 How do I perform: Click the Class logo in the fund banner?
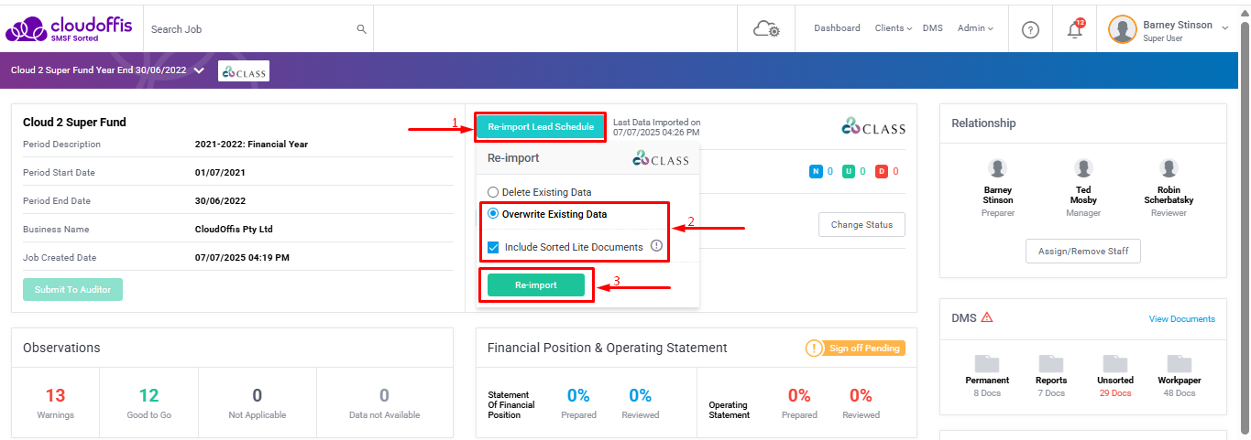244,70
